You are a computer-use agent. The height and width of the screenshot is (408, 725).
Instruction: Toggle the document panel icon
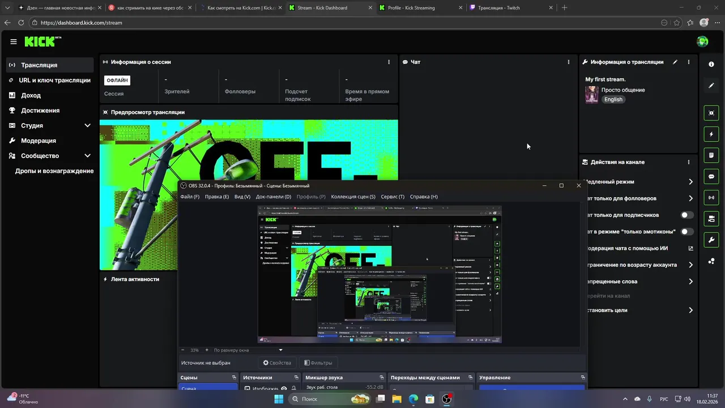711,155
